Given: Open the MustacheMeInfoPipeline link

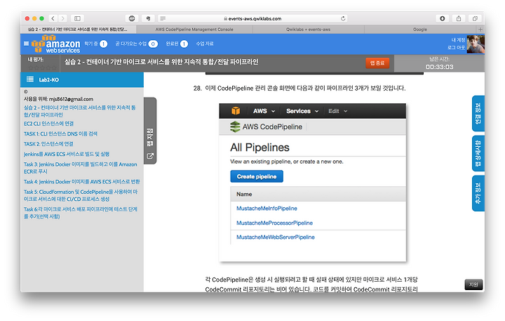Looking at the screenshot, I should (267, 209).
